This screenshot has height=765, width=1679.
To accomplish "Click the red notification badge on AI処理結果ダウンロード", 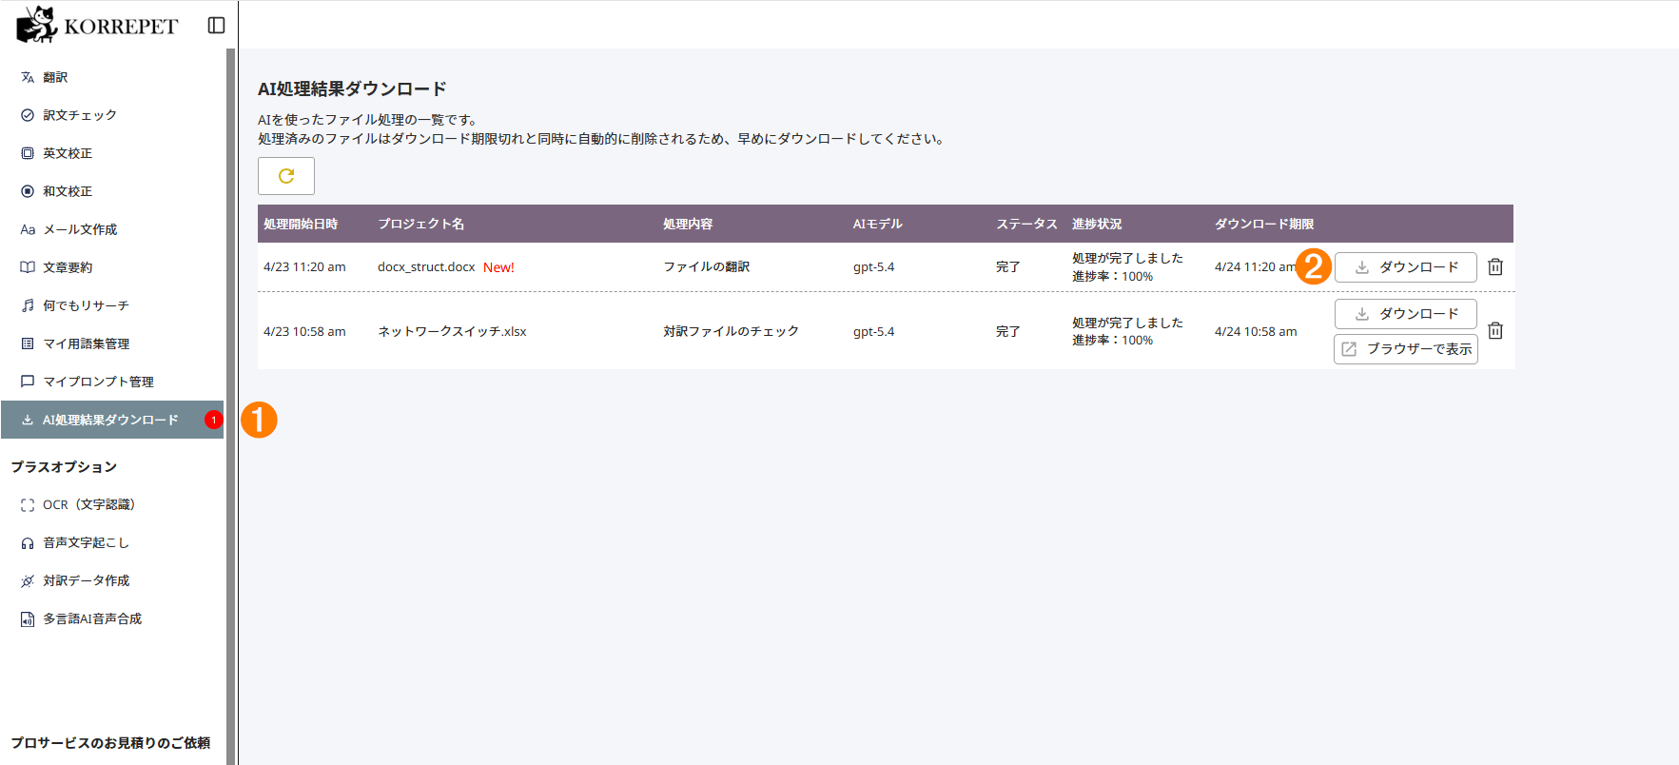I will [x=214, y=420].
